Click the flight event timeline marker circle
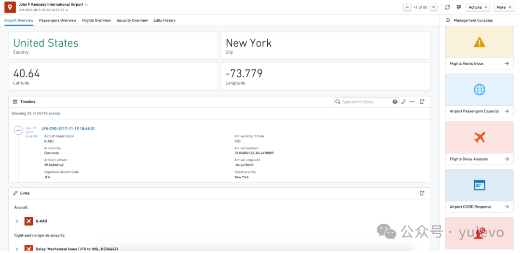The height and width of the screenshot is (253, 521). 19,131
